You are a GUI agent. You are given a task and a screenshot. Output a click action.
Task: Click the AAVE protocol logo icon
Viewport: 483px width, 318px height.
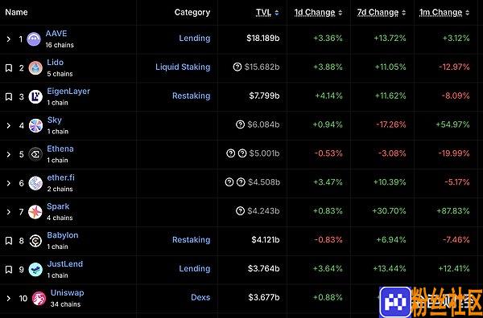pos(34,39)
